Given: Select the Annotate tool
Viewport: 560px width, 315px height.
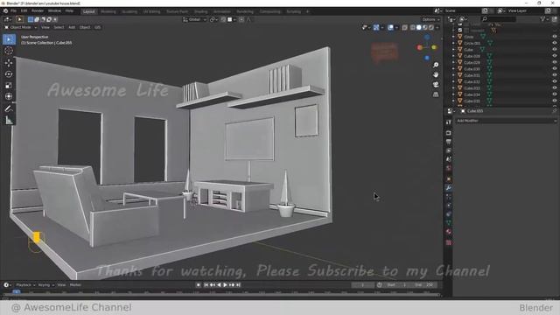Looking at the screenshot, I should pyautogui.click(x=9, y=108).
